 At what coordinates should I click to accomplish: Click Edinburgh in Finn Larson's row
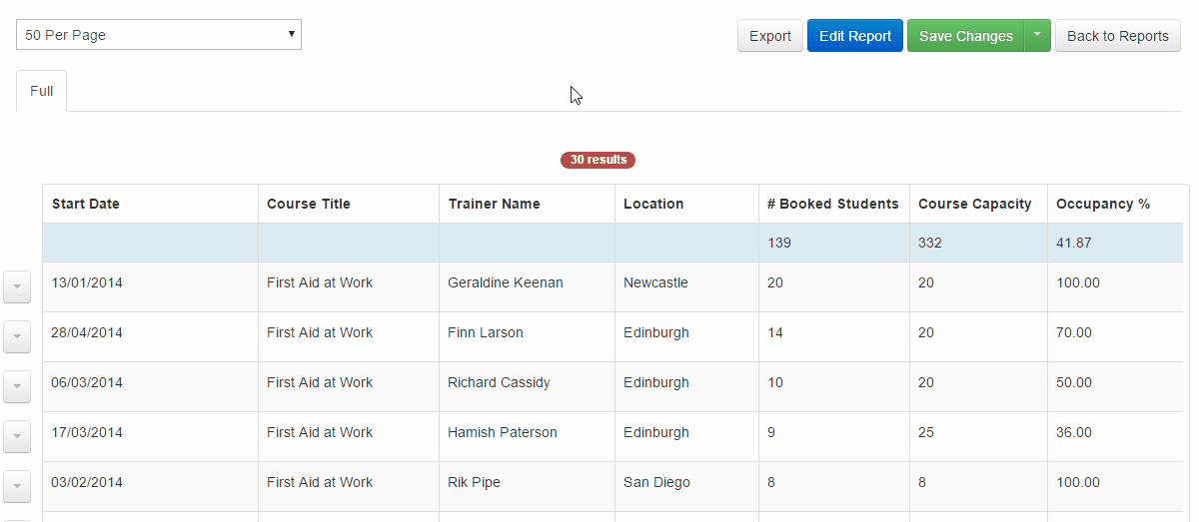[656, 332]
